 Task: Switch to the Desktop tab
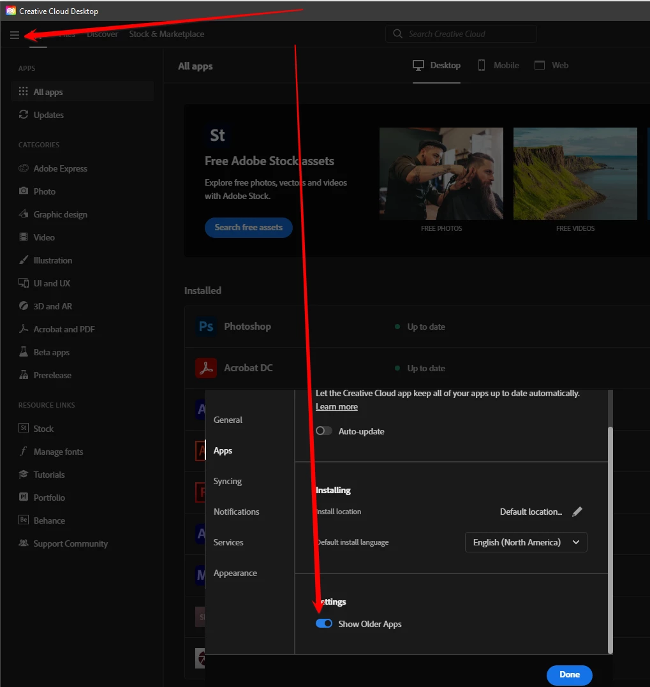click(437, 65)
